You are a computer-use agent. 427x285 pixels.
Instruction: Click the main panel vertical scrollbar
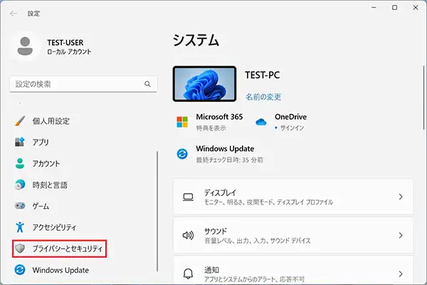point(423,97)
